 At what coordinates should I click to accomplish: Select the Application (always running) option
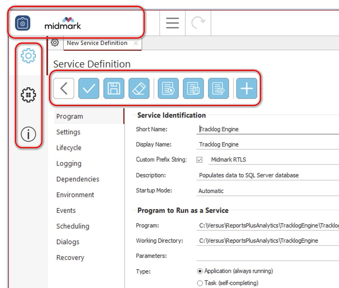coord(200,271)
